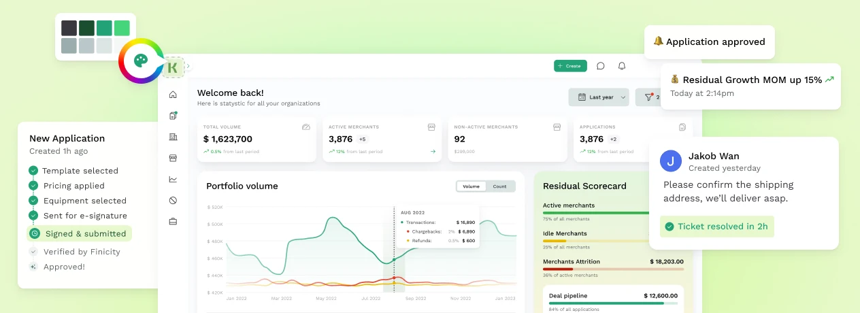
Task: Open the Last year date dropdown
Action: [x=598, y=97]
